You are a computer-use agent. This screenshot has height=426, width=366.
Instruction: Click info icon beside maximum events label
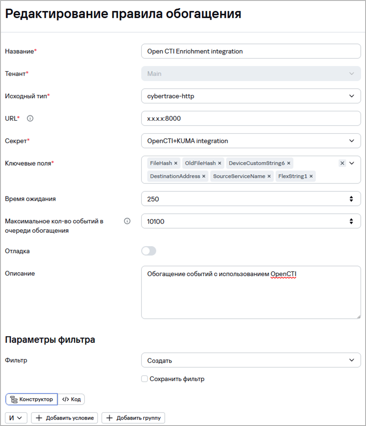point(127,221)
